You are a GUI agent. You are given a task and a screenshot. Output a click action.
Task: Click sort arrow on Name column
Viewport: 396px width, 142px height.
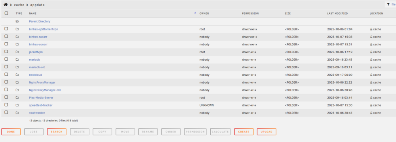pyautogui.click(x=195, y=13)
